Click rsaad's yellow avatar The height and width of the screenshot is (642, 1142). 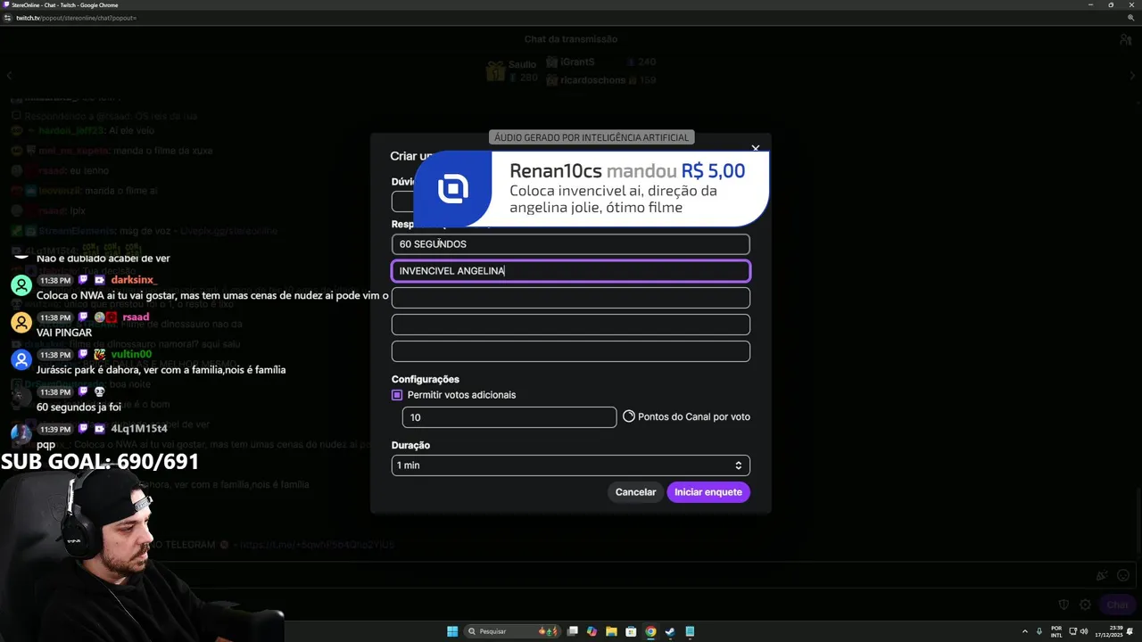[21, 323]
